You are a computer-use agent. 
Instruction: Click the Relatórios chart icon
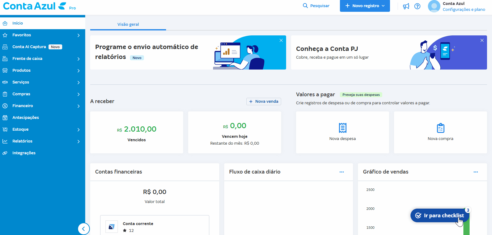5,141
